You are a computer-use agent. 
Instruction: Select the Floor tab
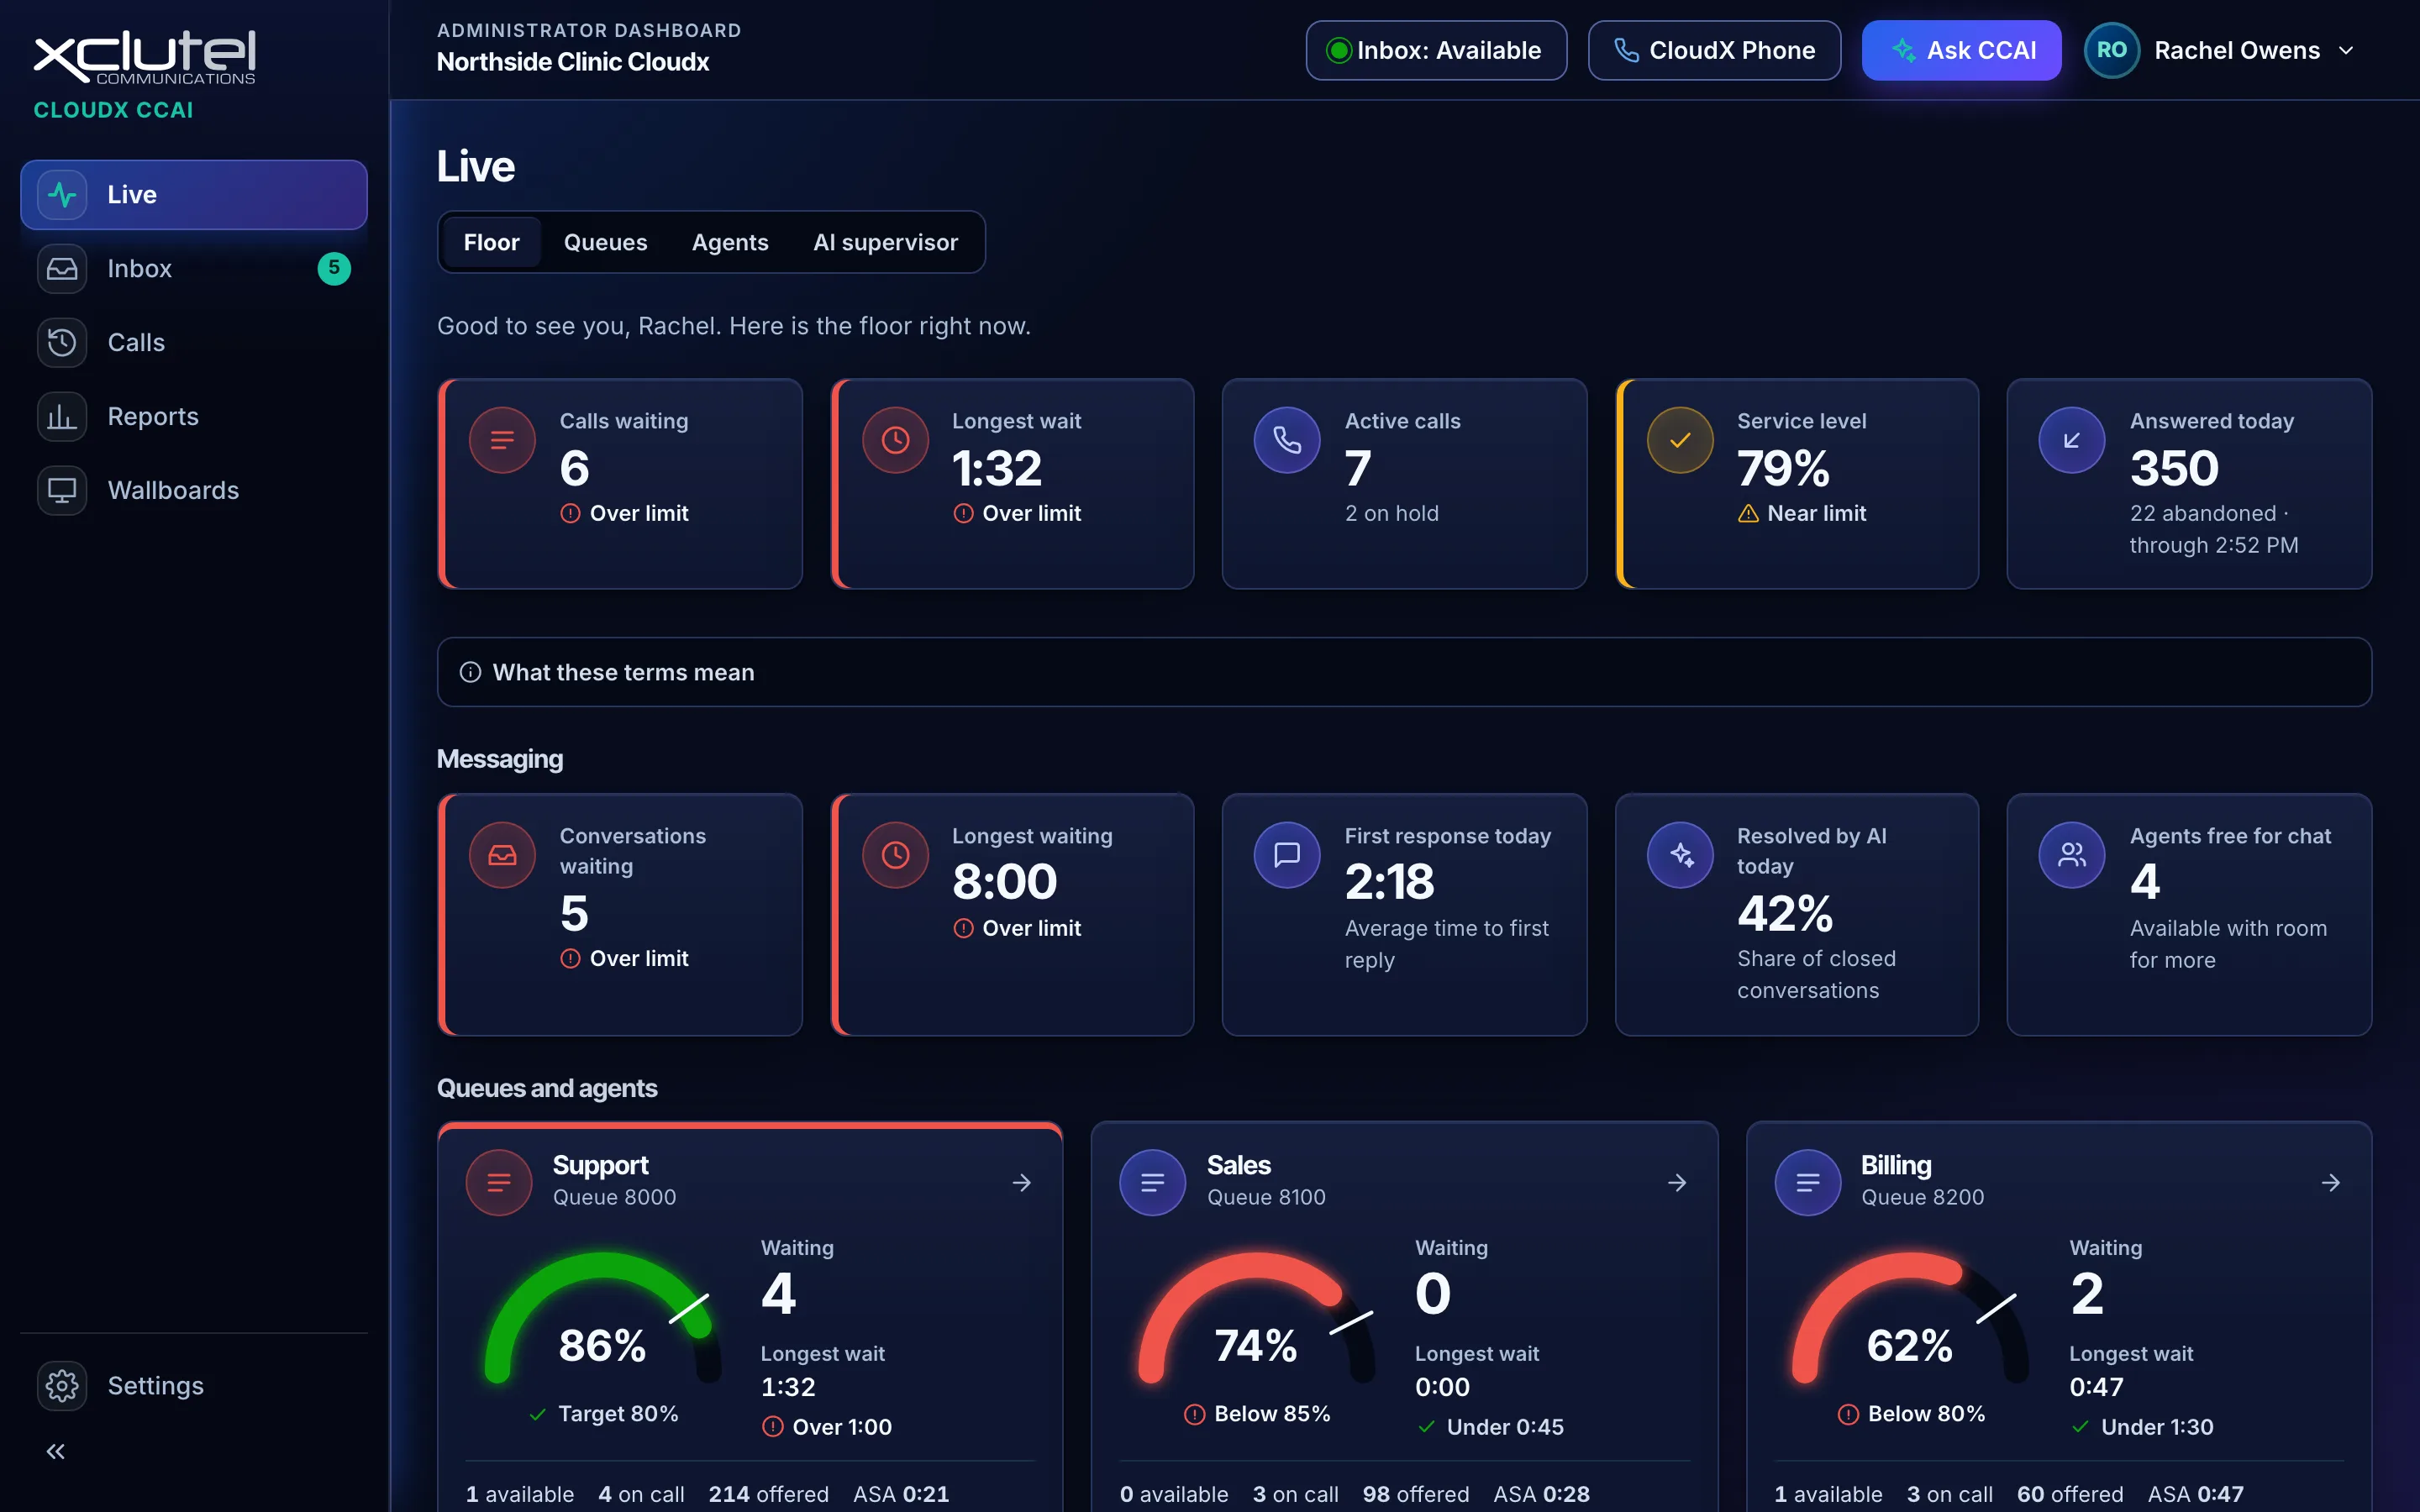491,242
